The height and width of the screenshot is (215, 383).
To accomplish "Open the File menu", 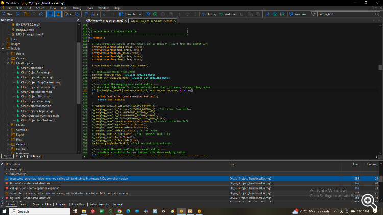I will tap(10, 8).
